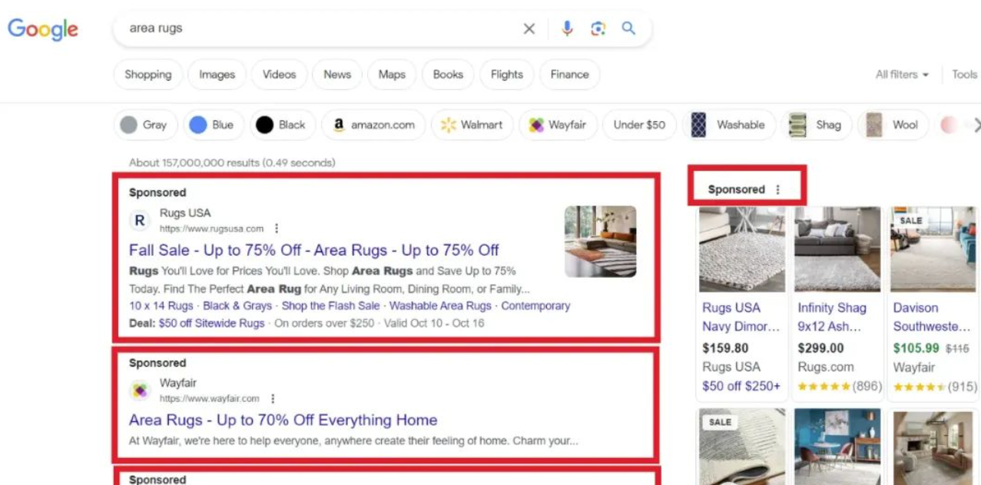Filter results by Wayfair chip
The height and width of the screenshot is (485, 981).
(x=558, y=125)
